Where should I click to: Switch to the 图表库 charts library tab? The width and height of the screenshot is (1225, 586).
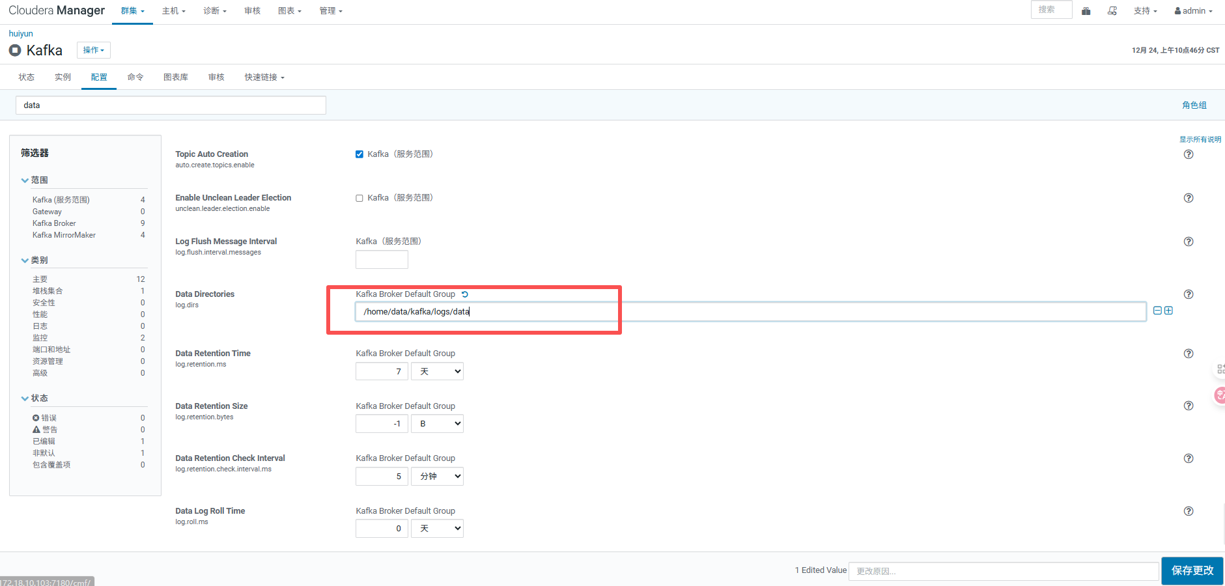(176, 77)
